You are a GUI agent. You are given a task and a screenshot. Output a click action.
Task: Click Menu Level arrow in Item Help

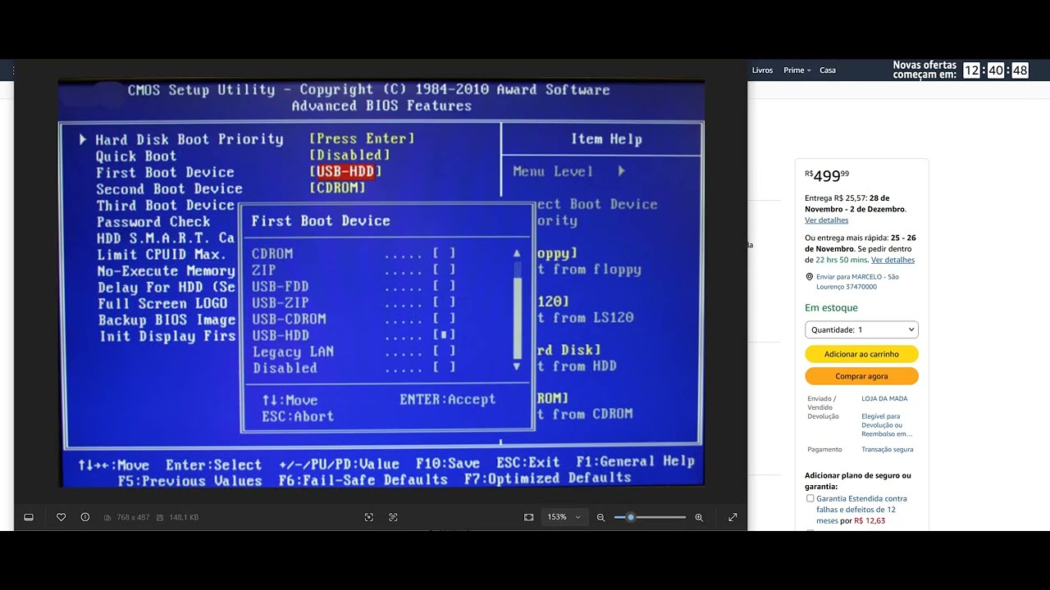pyautogui.click(x=622, y=171)
